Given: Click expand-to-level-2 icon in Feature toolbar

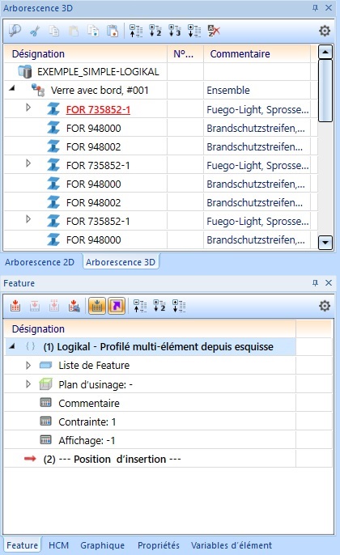Looking at the screenshot, I should coord(159,306).
